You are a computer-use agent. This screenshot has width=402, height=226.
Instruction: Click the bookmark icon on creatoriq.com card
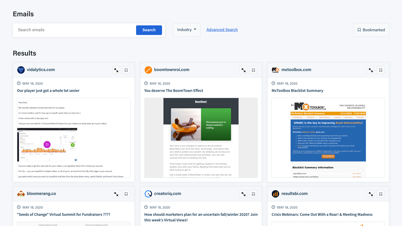(253, 194)
